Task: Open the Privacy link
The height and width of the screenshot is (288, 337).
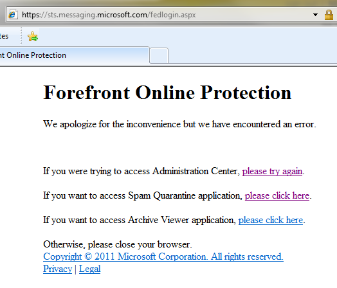Action: point(57,269)
